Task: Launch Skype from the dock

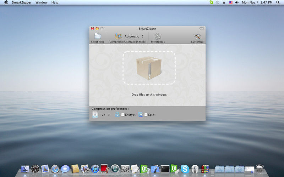Action: [185, 169]
